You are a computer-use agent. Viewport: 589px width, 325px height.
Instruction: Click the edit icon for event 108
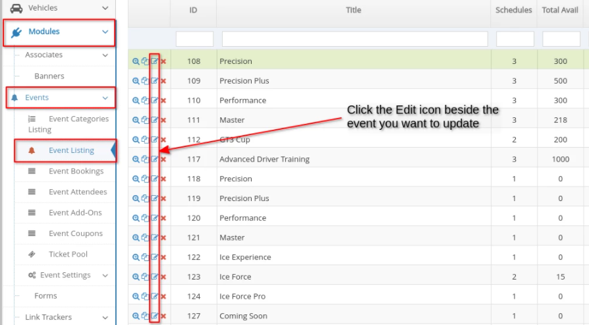(x=154, y=61)
